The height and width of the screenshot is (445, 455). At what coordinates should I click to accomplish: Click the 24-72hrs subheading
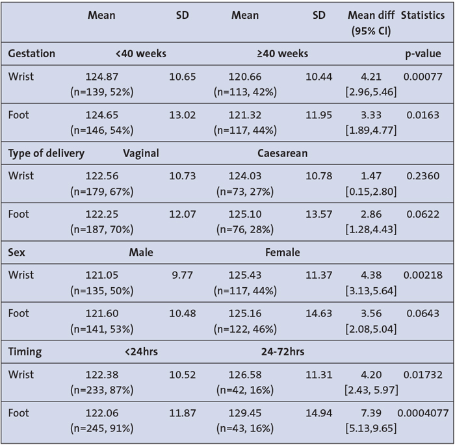(x=282, y=352)
